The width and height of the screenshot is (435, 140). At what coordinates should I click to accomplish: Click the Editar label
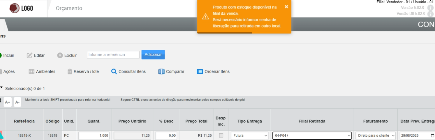click(39, 55)
